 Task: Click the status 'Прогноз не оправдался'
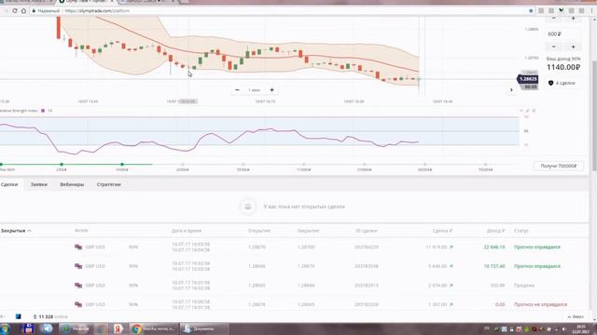click(540, 304)
